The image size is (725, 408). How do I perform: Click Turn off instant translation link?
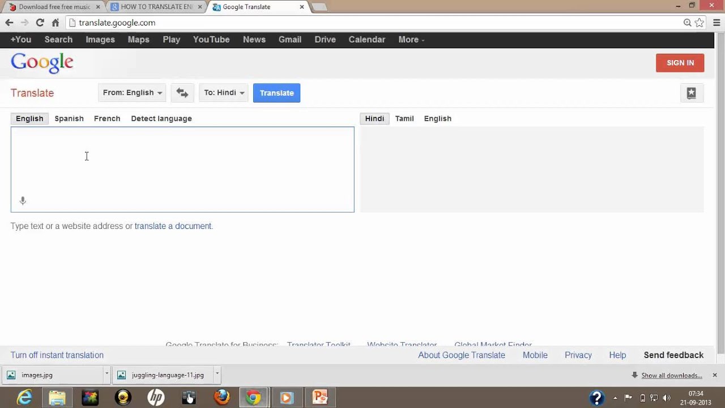[x=57, y=355]
